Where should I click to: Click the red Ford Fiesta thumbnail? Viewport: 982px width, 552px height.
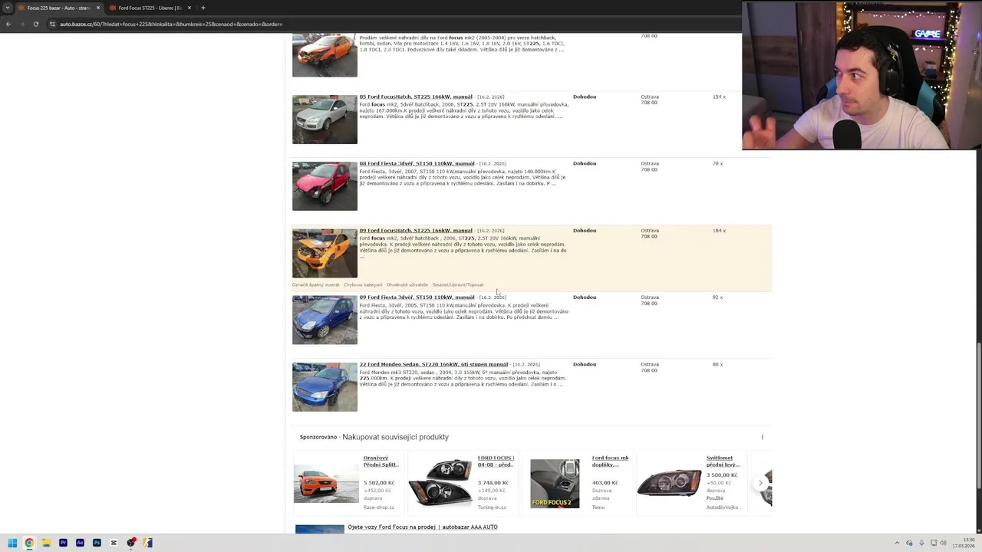tap(325, 186)
